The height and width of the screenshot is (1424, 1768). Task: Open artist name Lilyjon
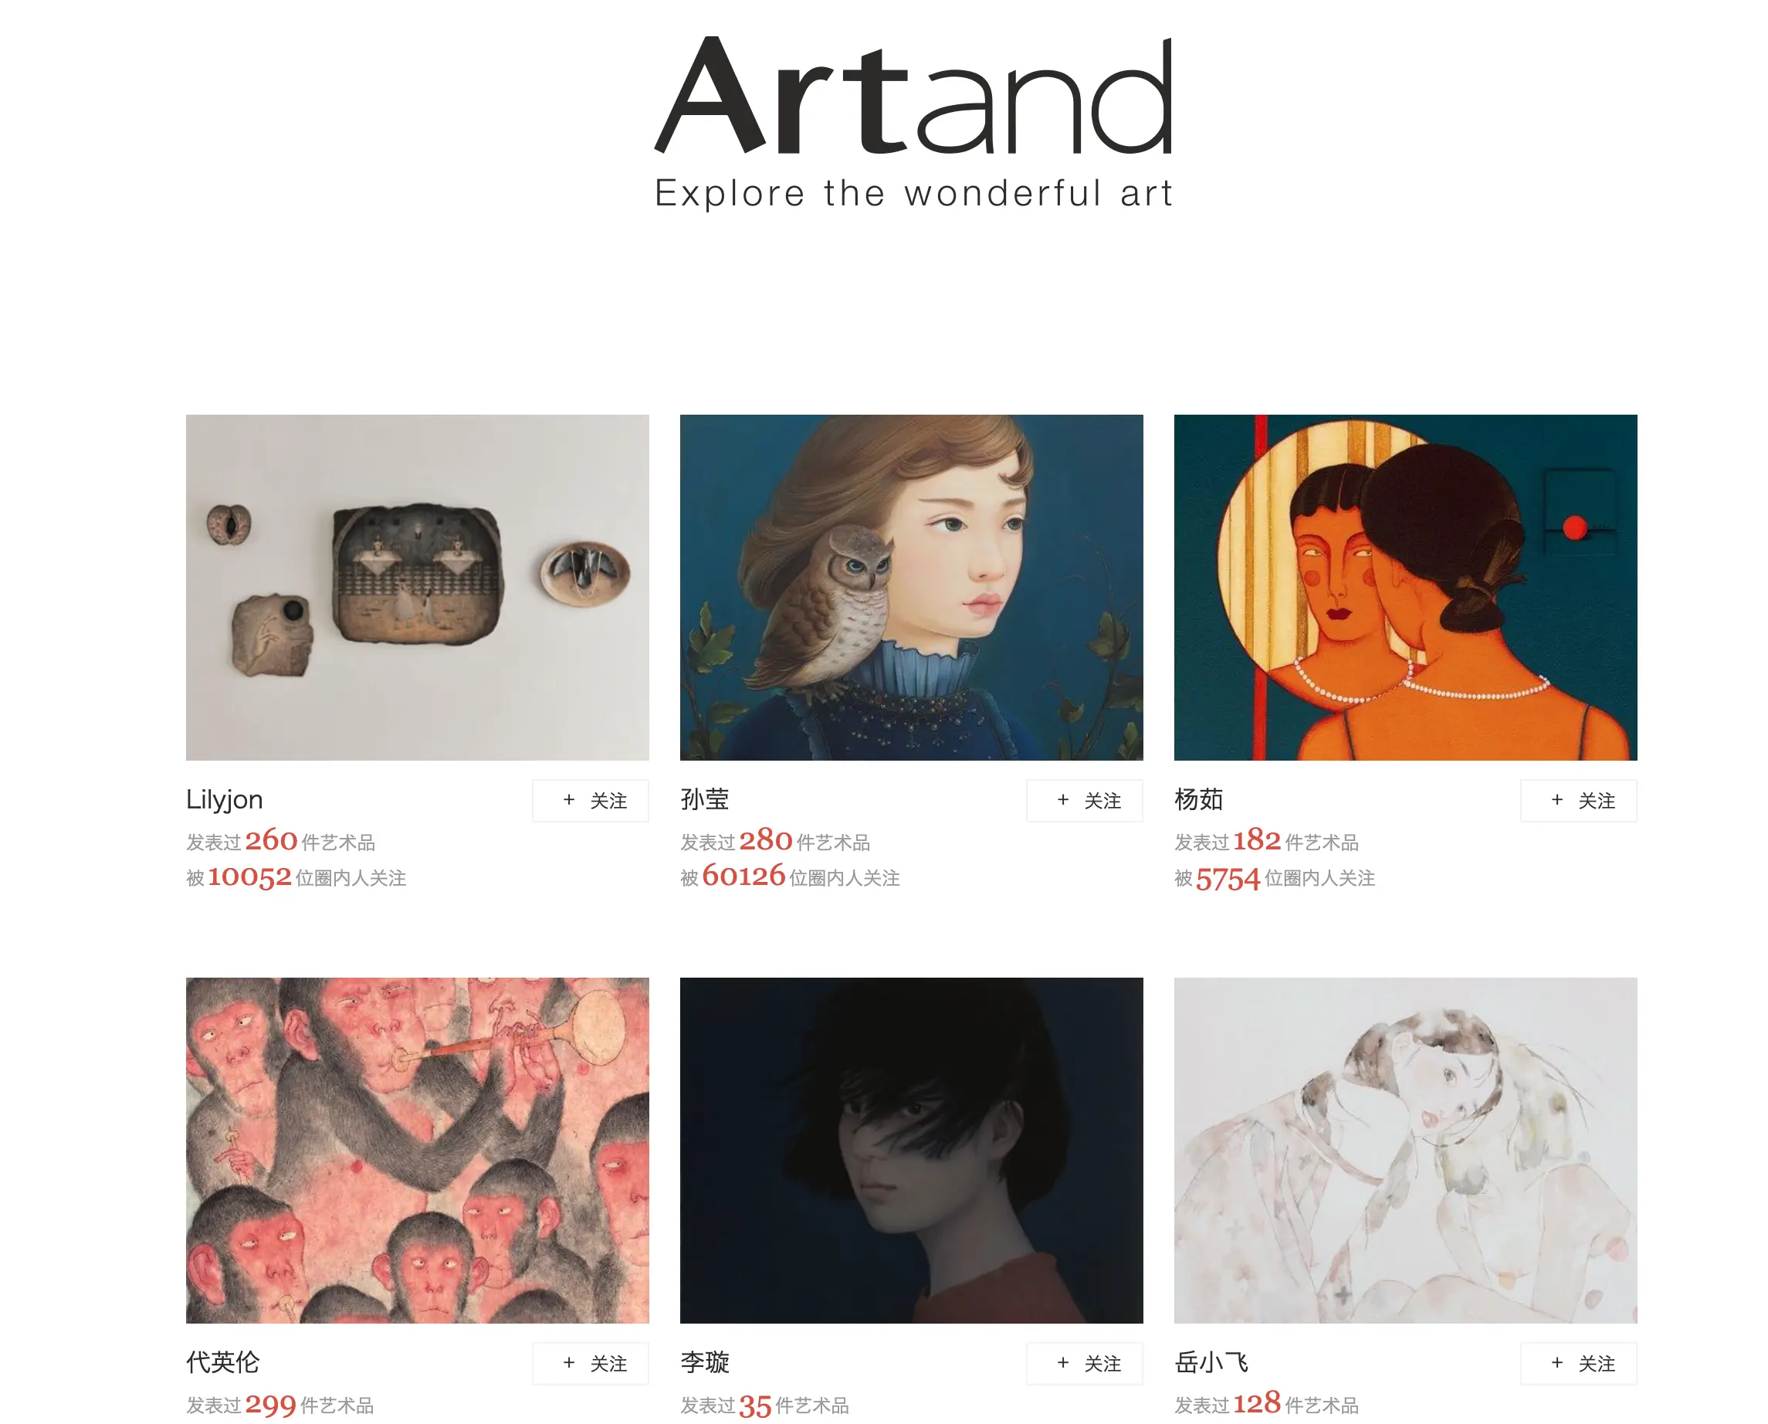(x=225, y=800)
